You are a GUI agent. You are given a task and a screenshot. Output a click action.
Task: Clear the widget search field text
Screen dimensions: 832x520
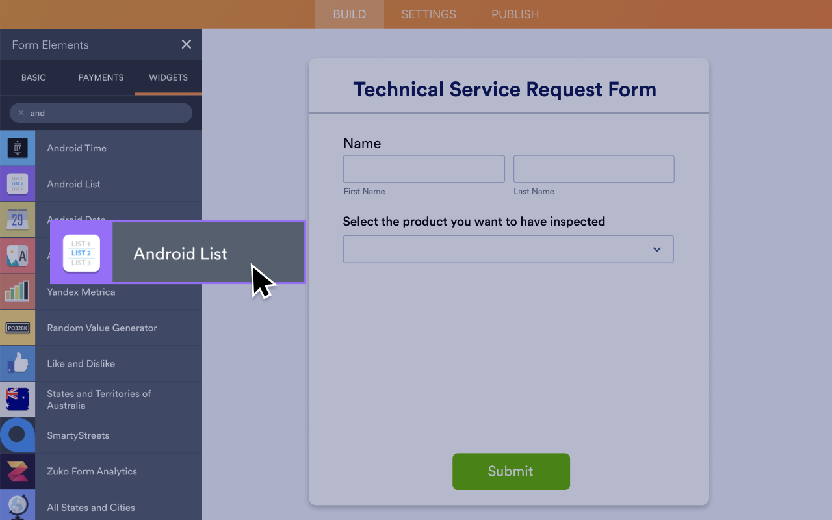(x=21, y=113)
